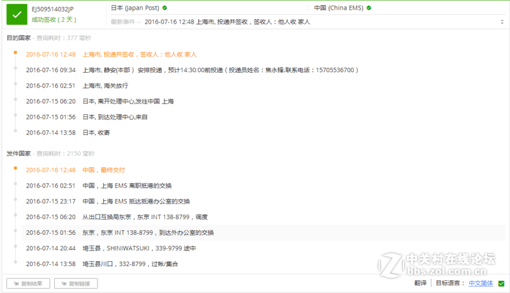
Task: Click the 翻译 label in the footer
Action: 420,283
